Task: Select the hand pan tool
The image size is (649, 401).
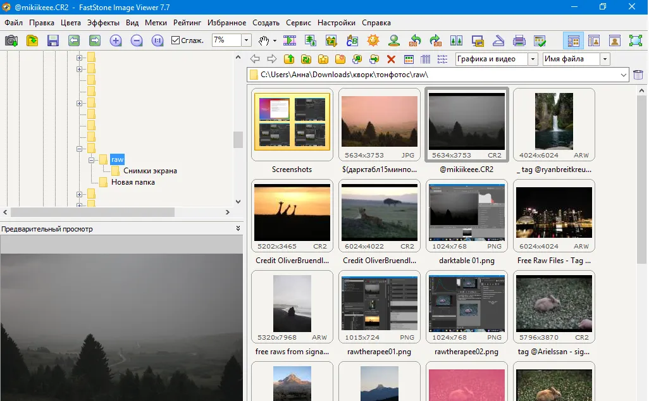Action: tap(264, 40)
